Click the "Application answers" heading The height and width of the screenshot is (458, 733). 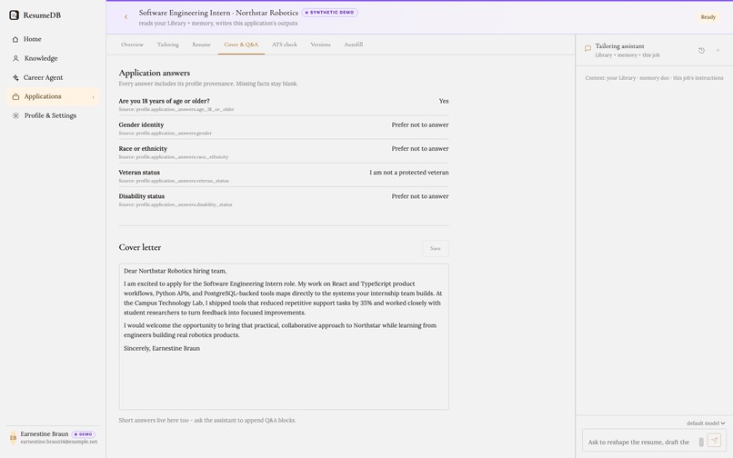coord(155,73)
